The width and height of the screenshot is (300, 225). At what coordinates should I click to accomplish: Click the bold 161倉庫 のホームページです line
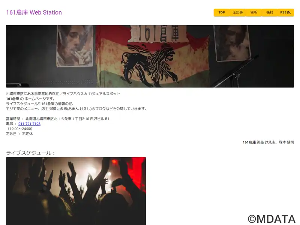[x=31, y=99]
